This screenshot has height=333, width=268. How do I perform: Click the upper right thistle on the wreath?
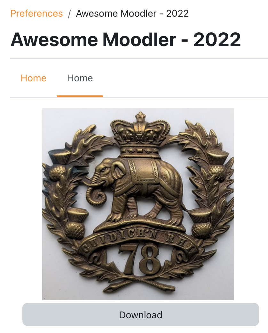(217, 166)
